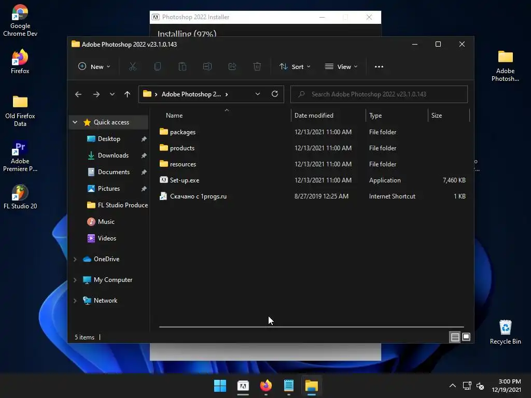Click File Explorer icon in taskbar
This screenshot has height=398, width=531.
pyautogui.click(x=312, y=386)
